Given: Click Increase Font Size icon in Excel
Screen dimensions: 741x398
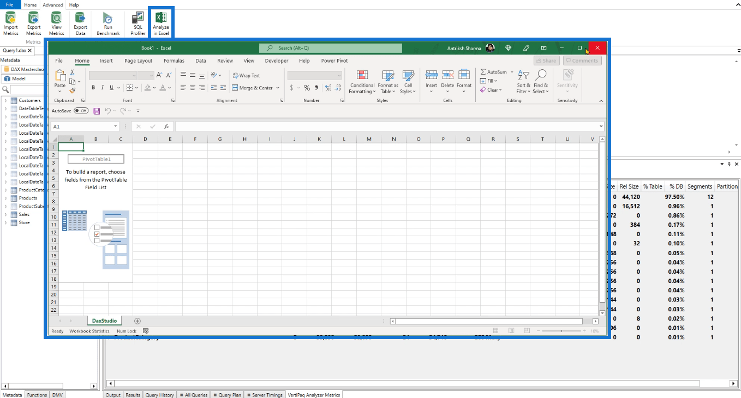Looking at the screenshot, I should click(x=159, y=75).
